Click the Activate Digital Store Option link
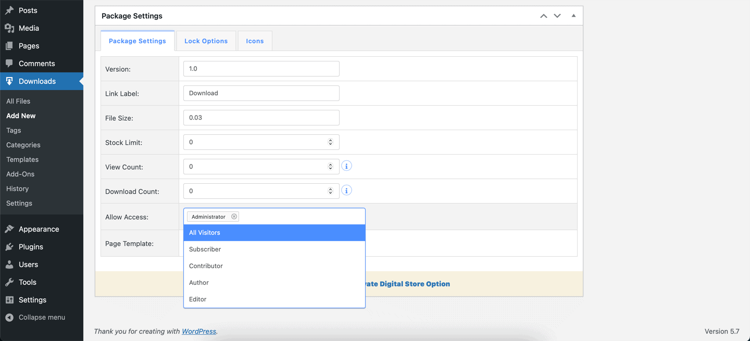This screenshot has height=341, width=750. coord(407,284)
